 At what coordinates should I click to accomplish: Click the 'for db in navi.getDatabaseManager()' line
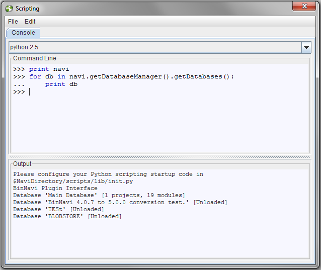123,77
